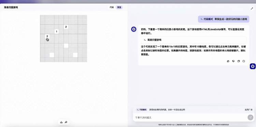Select the 预览 tab
This screenshot has width=256, height=127.
(x=119, y=7)
